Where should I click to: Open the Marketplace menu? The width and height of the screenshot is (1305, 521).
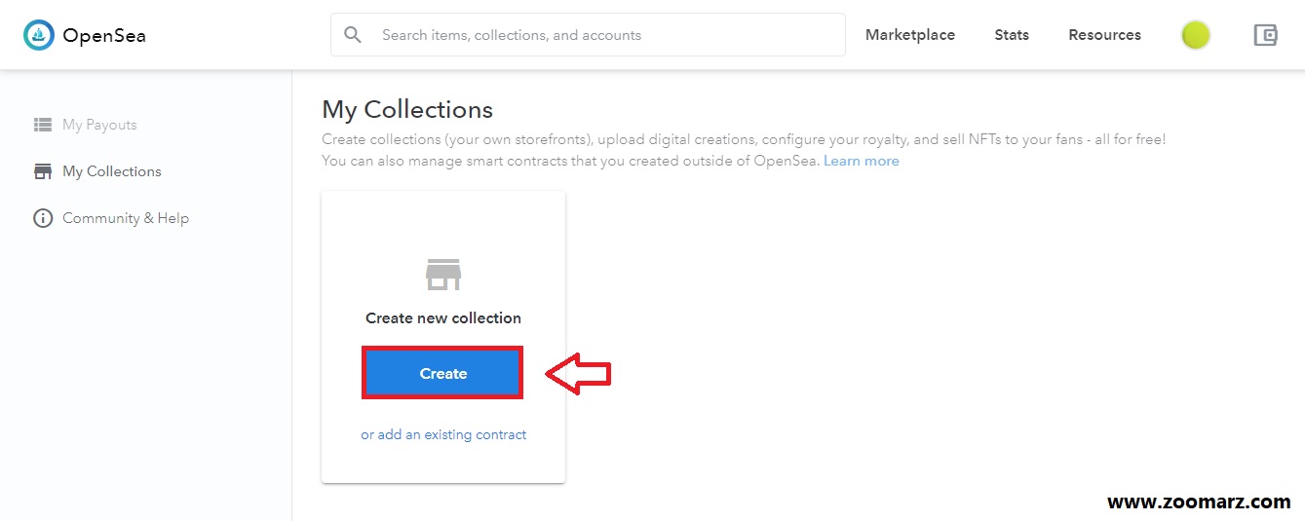click(910, 35)
